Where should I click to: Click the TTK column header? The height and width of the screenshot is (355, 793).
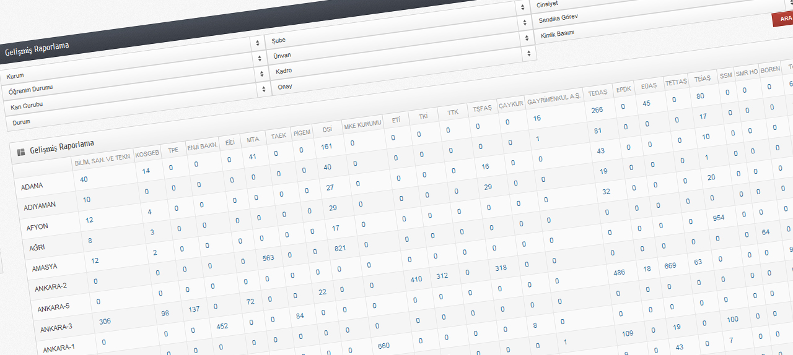pos(452,112)
